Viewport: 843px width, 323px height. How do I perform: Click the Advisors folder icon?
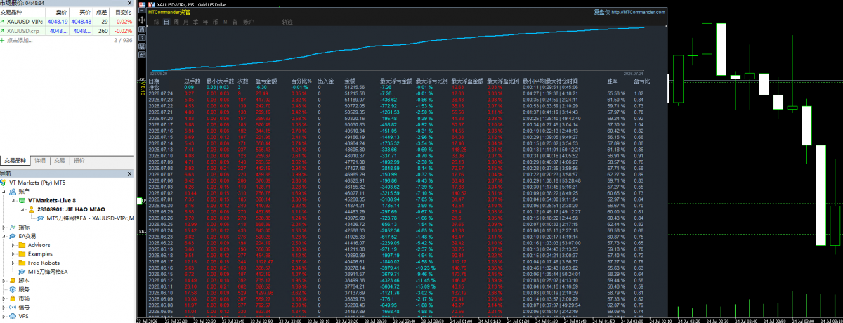[x=22, y=245]
